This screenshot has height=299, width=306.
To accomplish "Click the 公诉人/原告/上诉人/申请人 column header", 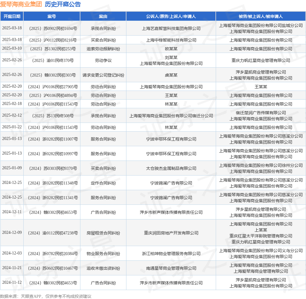I will click(x=171, y=16).
